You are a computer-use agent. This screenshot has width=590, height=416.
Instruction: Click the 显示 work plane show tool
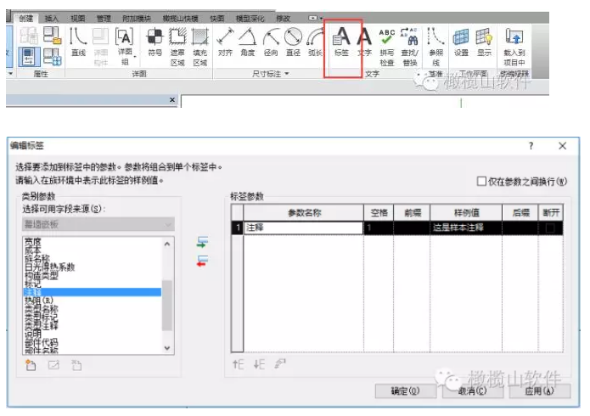tap(484, 42)
